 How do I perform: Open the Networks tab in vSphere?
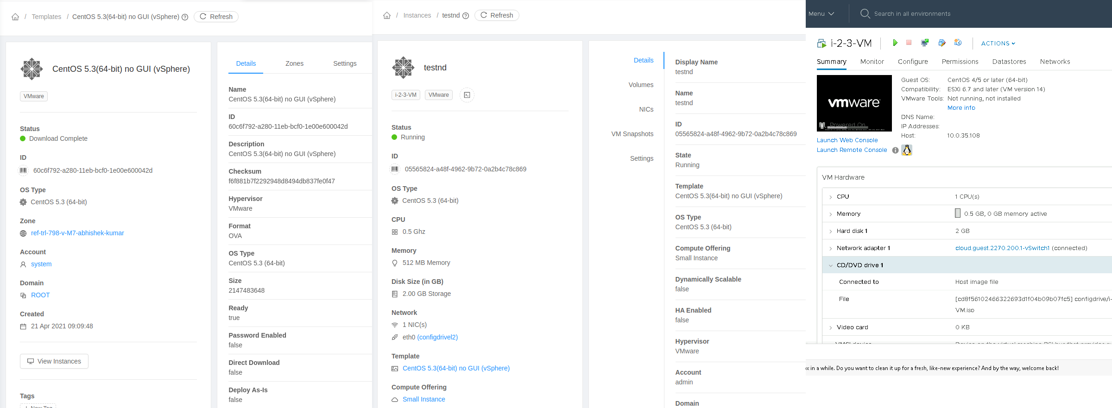[1055, 62]
